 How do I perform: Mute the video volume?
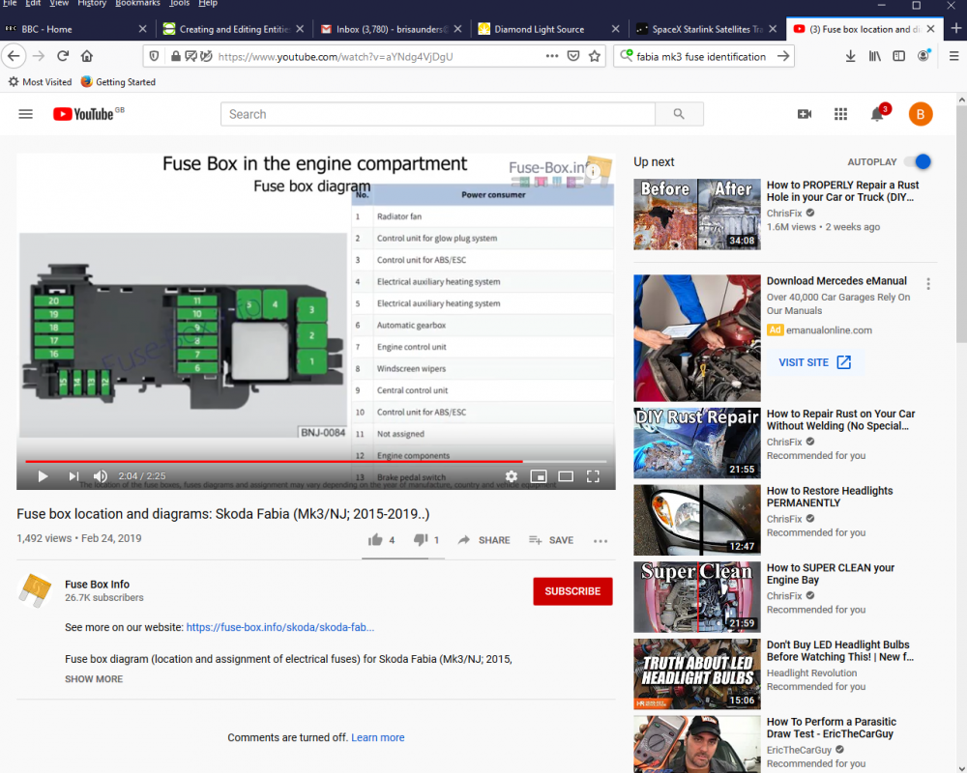coord(101,476)
